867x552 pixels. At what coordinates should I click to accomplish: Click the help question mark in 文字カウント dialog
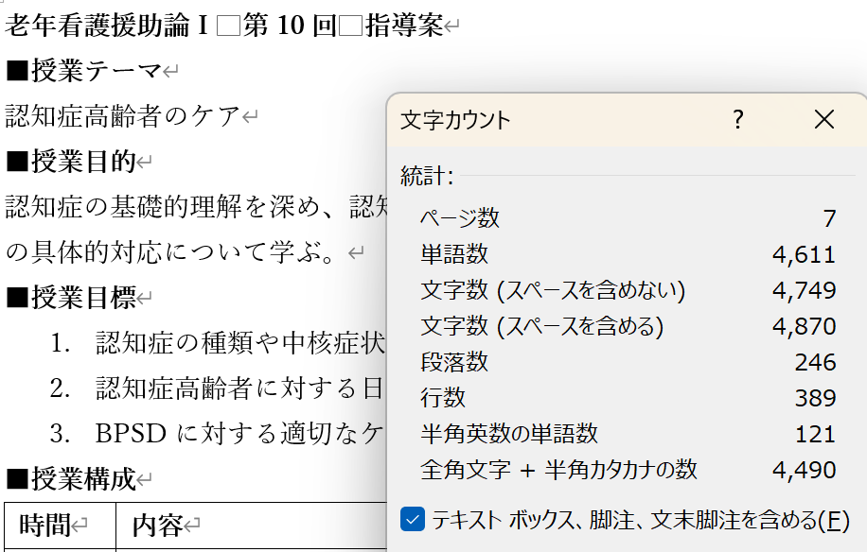pyautogui.click(x=738, y=120)
